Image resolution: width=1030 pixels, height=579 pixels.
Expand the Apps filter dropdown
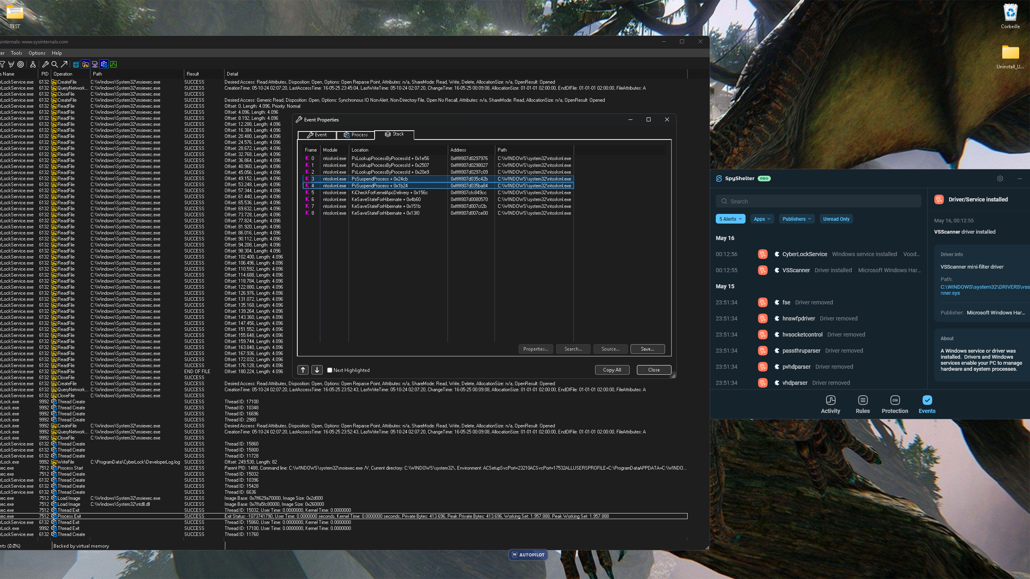[x=762, y=219]
